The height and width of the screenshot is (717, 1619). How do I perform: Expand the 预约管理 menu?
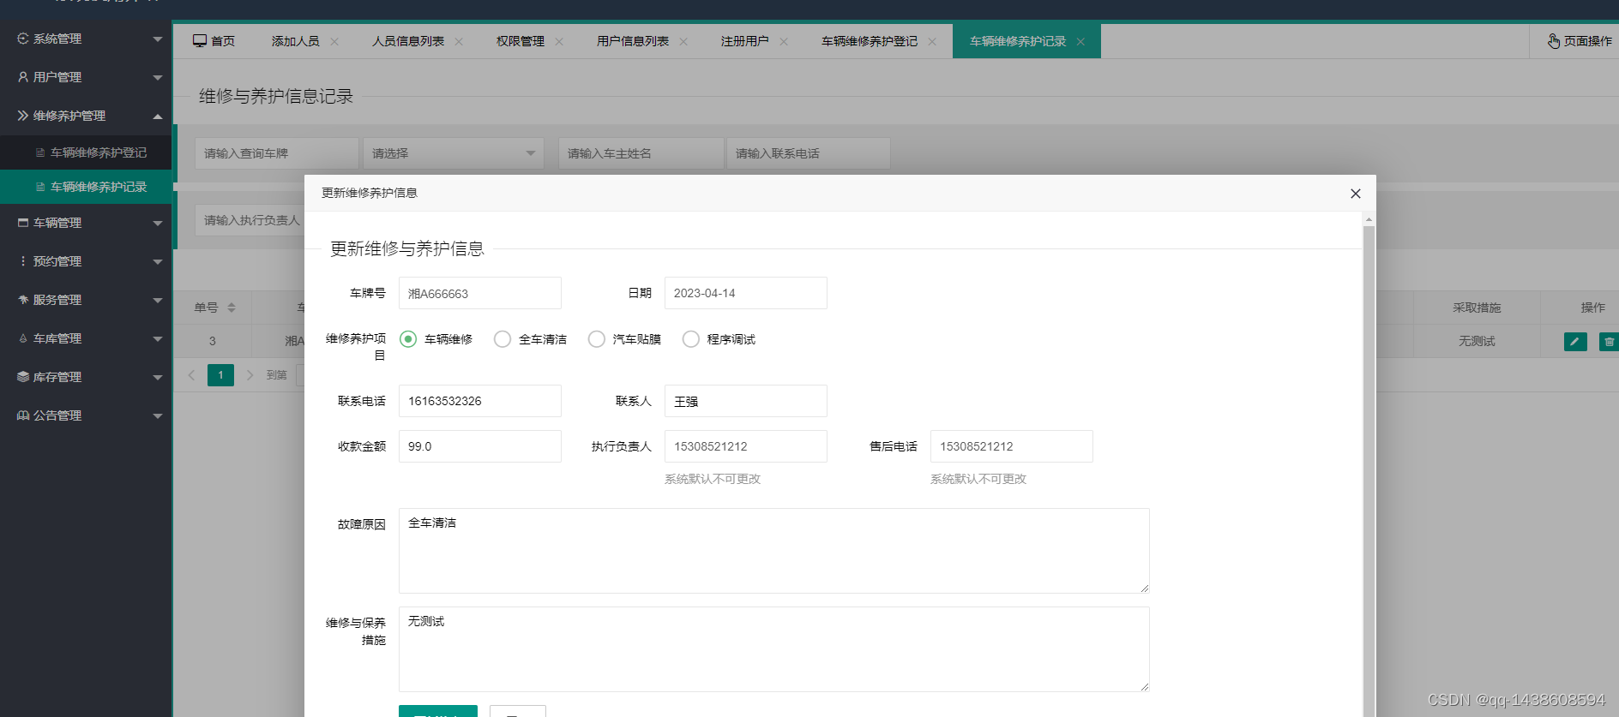tap(158, 262)
